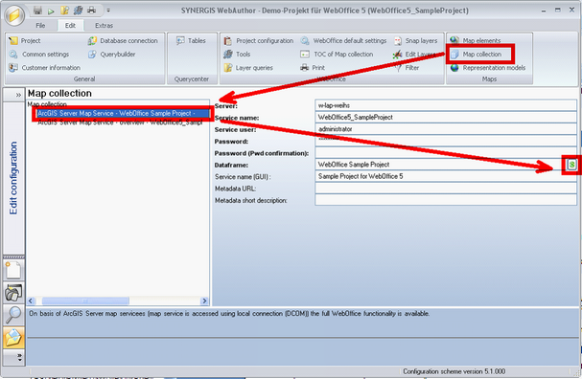Select the Map collection root tree node
This screenshot has width=582, height=379.
coord(47,104)
